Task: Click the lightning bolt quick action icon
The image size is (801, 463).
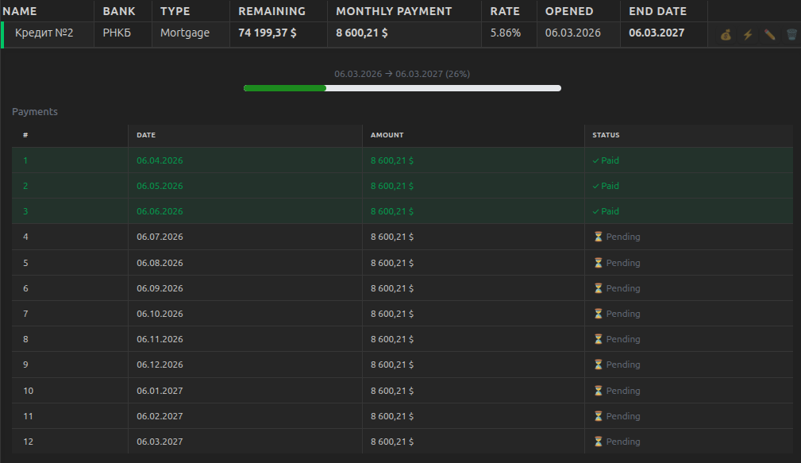Action: click(x=748, y=35)
